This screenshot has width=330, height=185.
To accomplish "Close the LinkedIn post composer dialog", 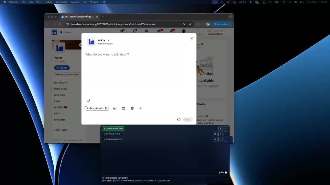I will click(192, 38).
